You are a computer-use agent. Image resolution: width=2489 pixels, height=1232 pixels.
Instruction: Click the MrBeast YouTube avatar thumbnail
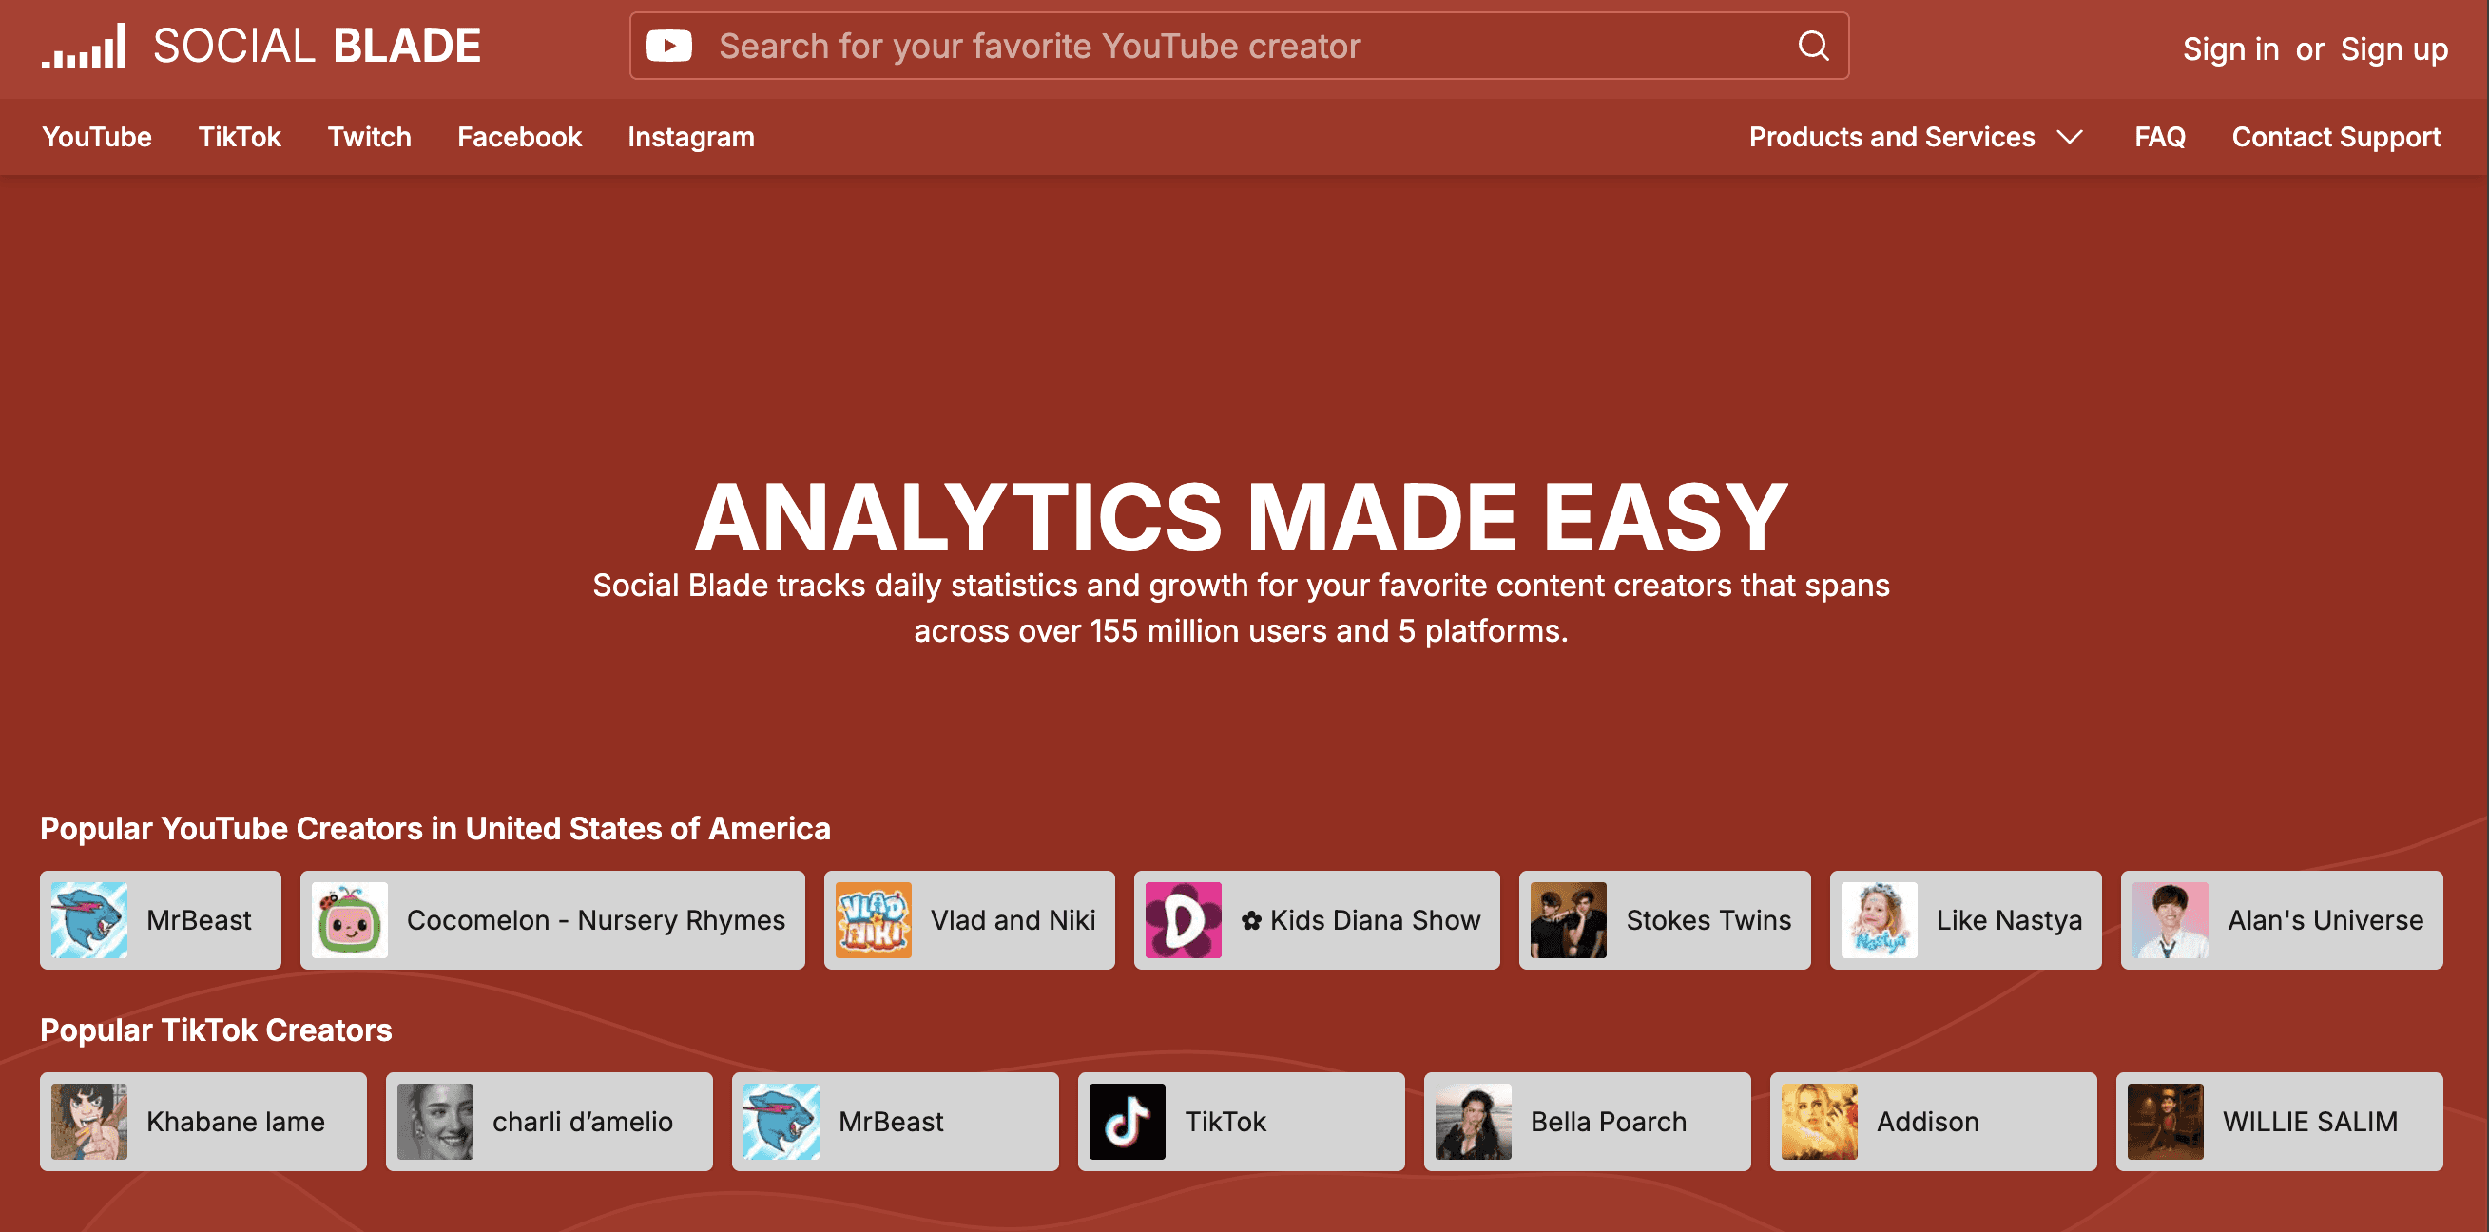[89, 919]
